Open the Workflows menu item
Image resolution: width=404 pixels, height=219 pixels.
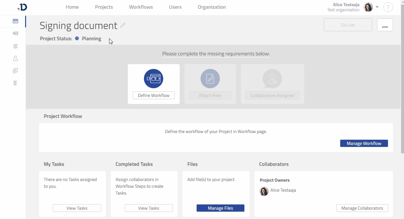click(x=141, y=7)
